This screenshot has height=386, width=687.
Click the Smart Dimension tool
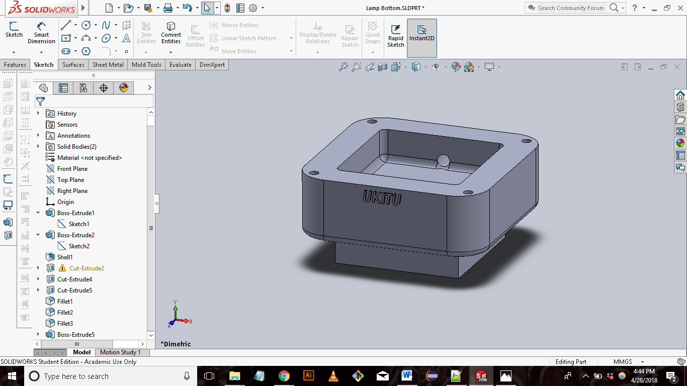[41, 32]
